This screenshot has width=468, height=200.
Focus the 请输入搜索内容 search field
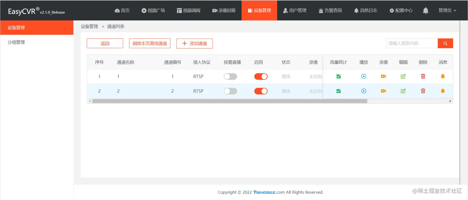[412, 43]
